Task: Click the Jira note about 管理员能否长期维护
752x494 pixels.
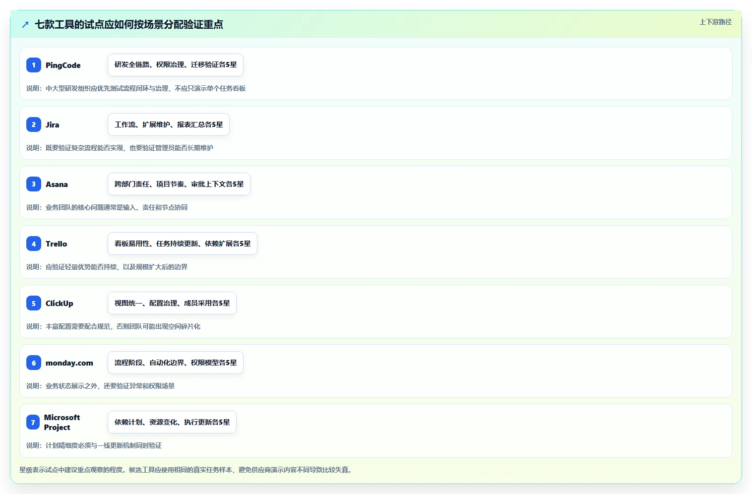Action: [120, 148]
